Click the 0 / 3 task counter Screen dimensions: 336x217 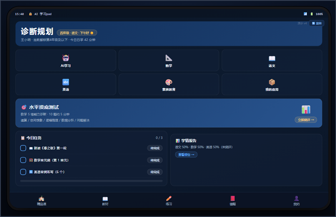pyautogui.click(x=159, y=138)
